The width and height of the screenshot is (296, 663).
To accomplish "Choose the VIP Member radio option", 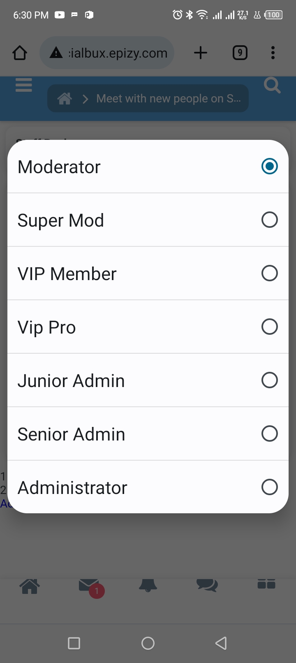I will coord(269,274).
